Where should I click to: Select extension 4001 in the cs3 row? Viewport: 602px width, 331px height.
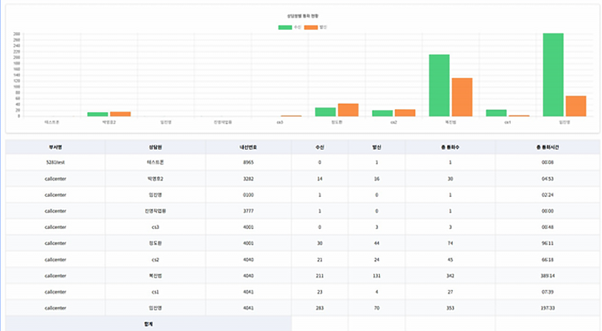(x=248, y=227)
